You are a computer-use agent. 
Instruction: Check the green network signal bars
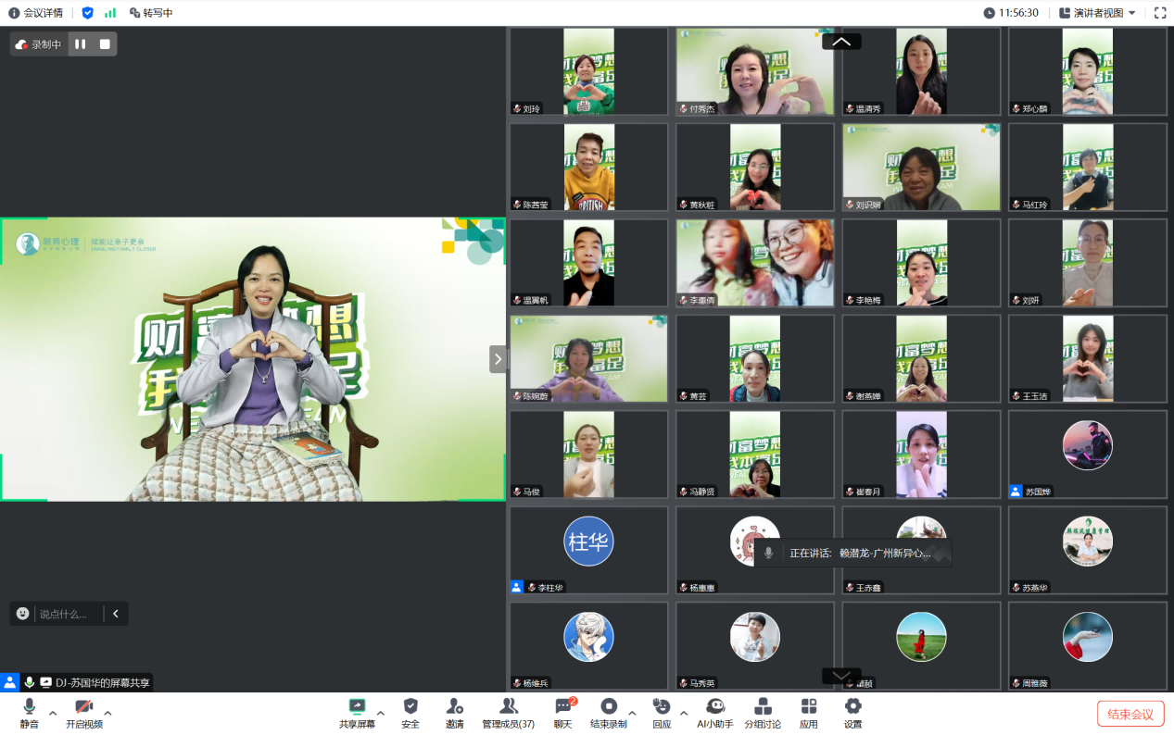(110, 13)
